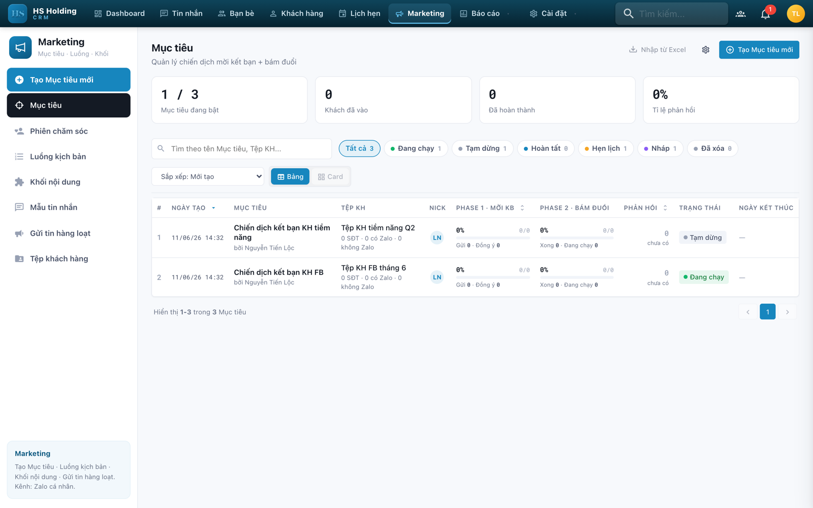Expand Báo cáo menu
813x508 pixels.
485,14
